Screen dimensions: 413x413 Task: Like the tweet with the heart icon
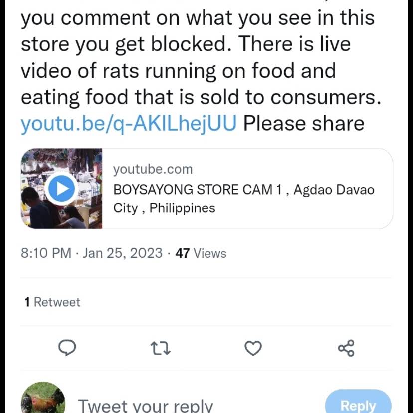point(253,348)
